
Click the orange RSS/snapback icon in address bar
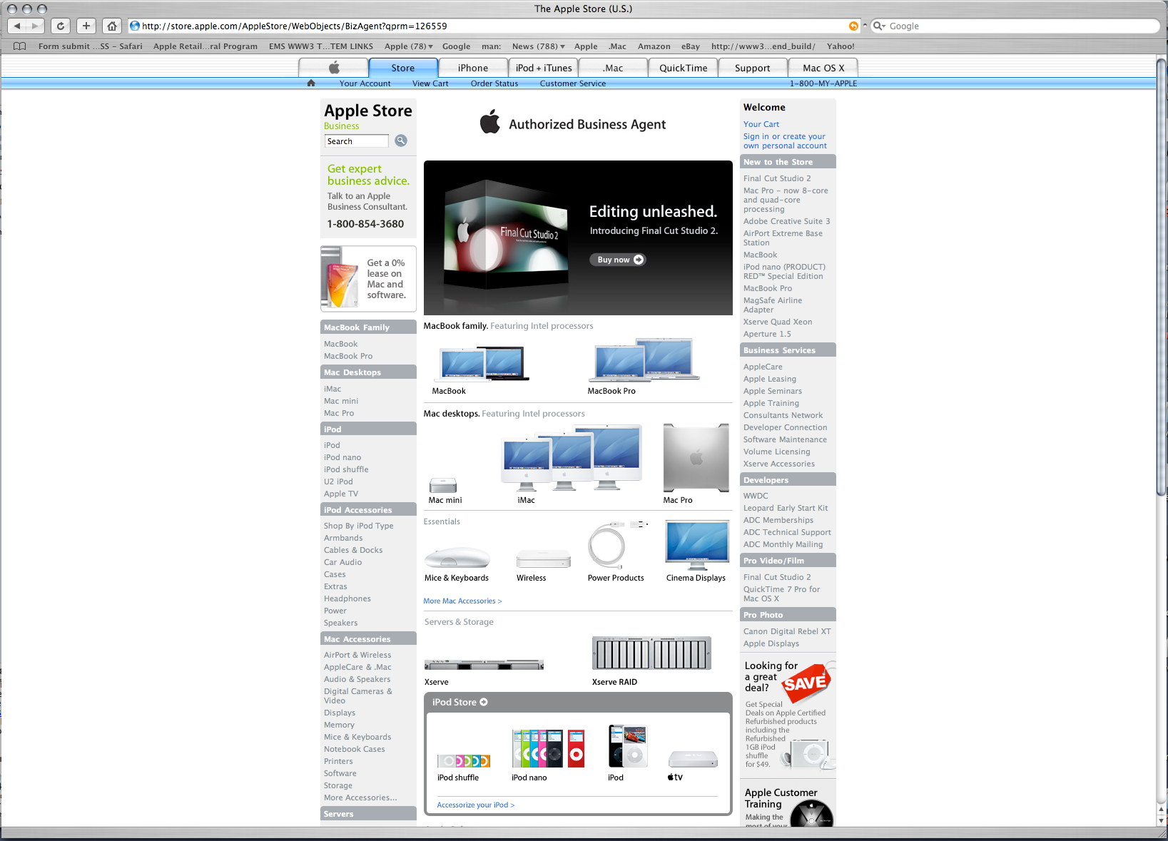[x=853, y=26]
